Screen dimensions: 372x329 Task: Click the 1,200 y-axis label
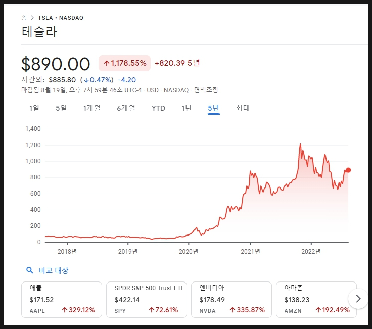pyautogui.click(x=33, y=145)
